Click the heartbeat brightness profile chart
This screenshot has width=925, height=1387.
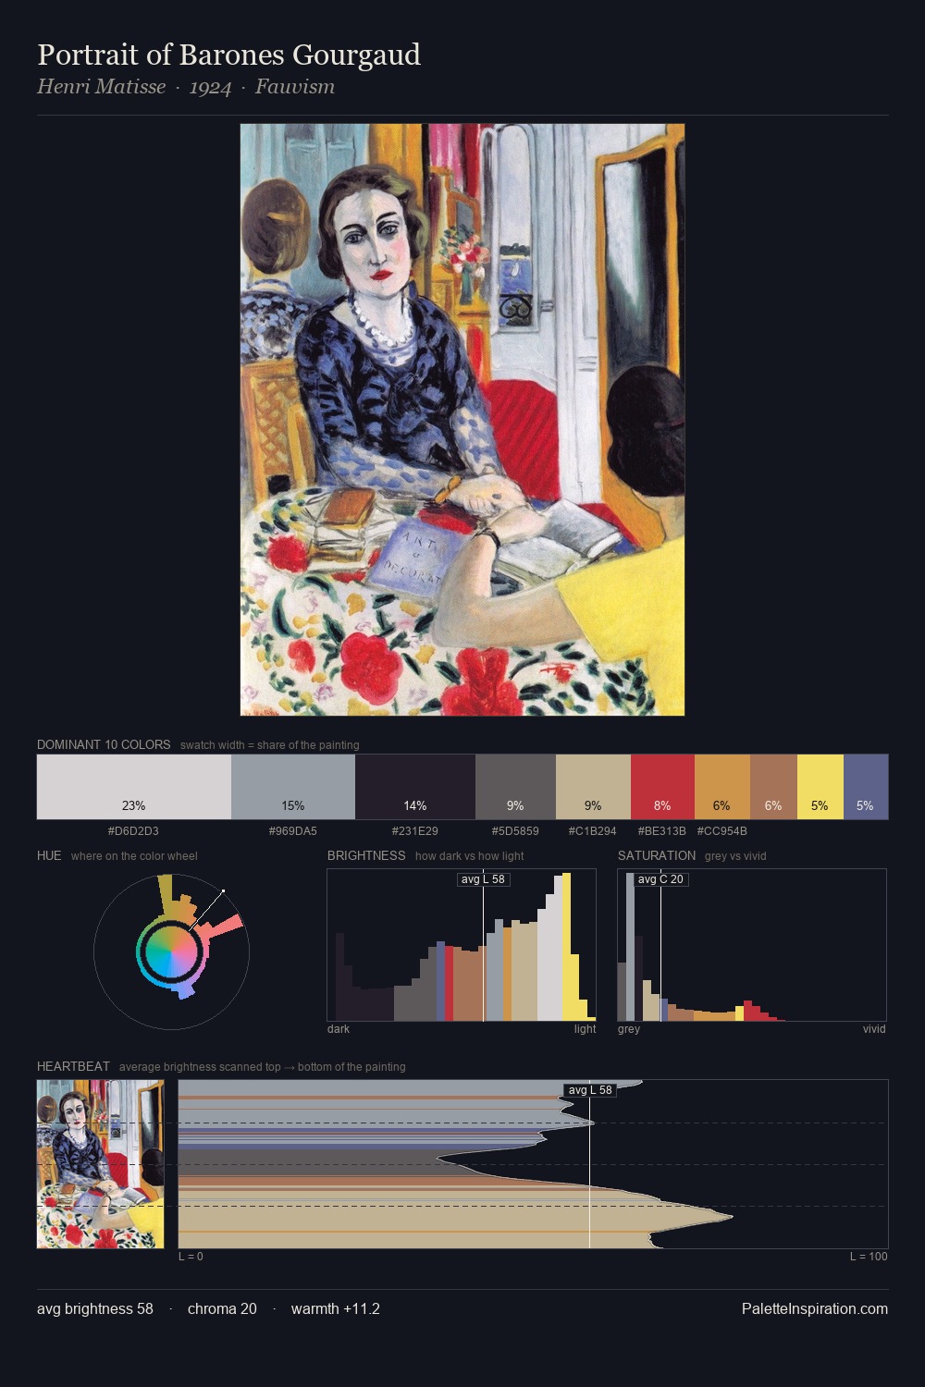pos(533,1164)
